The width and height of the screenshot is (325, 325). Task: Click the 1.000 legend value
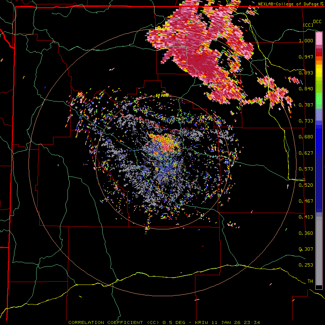(x=306, y=40)
